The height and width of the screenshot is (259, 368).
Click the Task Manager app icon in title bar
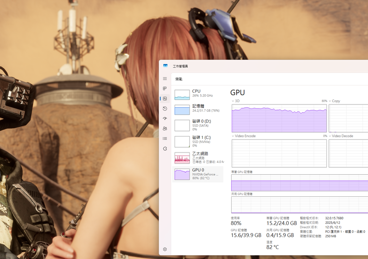[166, 66]
